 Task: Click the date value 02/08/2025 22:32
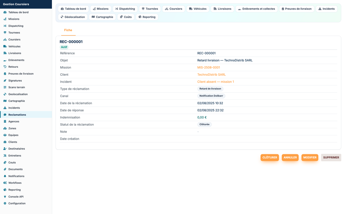click(210, 110)
